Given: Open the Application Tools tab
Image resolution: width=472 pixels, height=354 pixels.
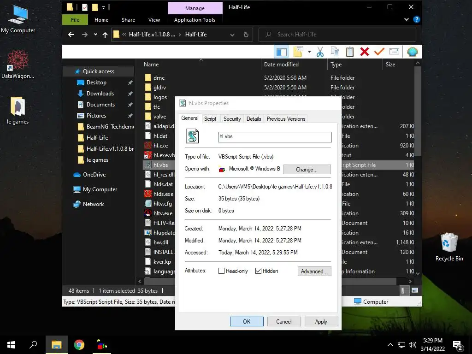Looking at the screenshot, I should (x=195, y=20).
